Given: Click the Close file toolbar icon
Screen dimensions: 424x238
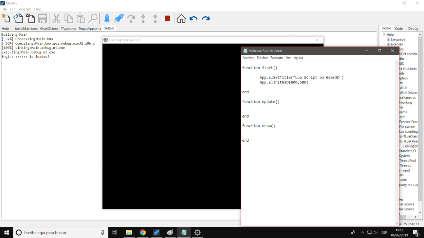Looking at the screenshot, I should (x=30, y=18).
